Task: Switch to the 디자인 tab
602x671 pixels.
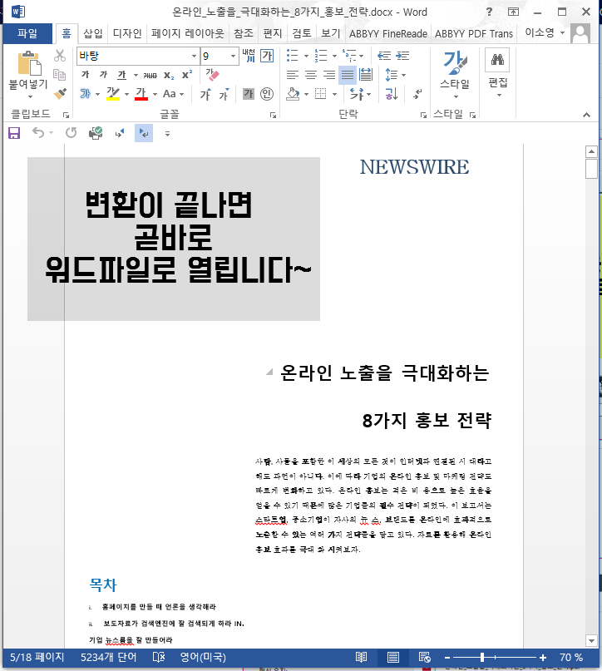Action: point(127,33)
